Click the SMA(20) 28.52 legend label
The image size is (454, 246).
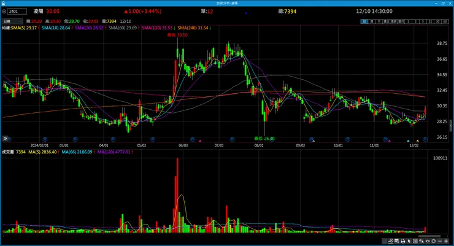point(89,28)
